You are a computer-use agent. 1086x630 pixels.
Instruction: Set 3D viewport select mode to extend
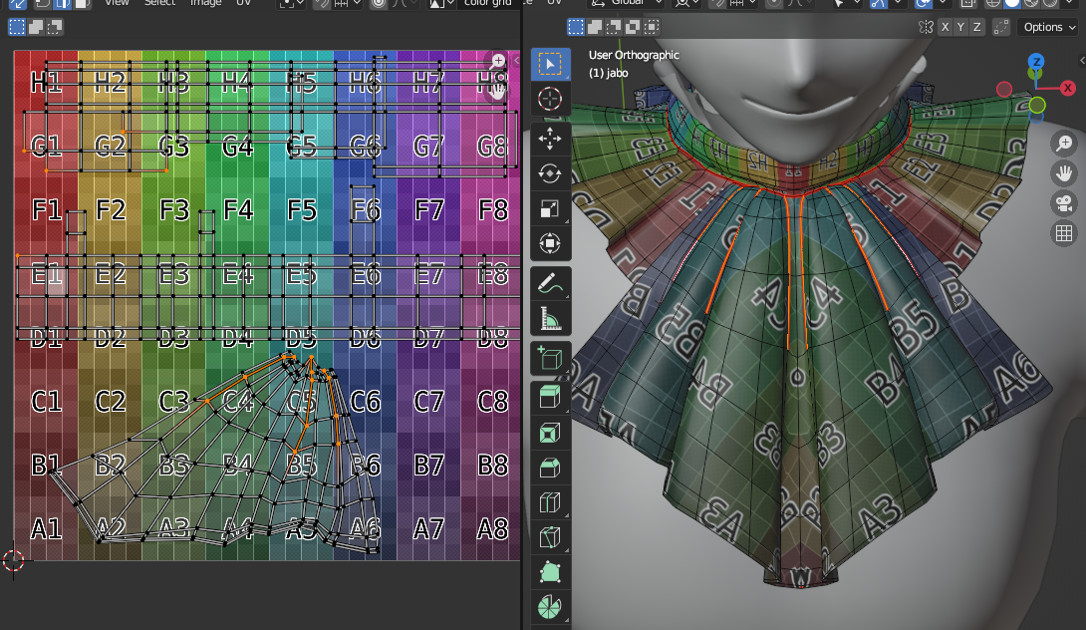(594, 27)
